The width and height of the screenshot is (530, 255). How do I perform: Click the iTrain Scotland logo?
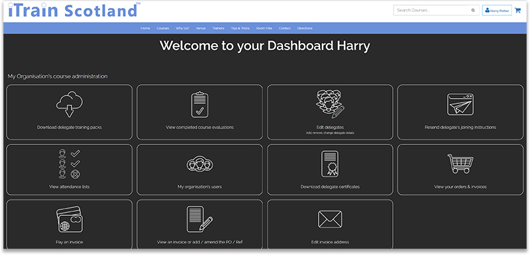tap(74, 10)
